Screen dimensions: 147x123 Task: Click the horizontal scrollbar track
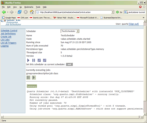tap(71, 117)
